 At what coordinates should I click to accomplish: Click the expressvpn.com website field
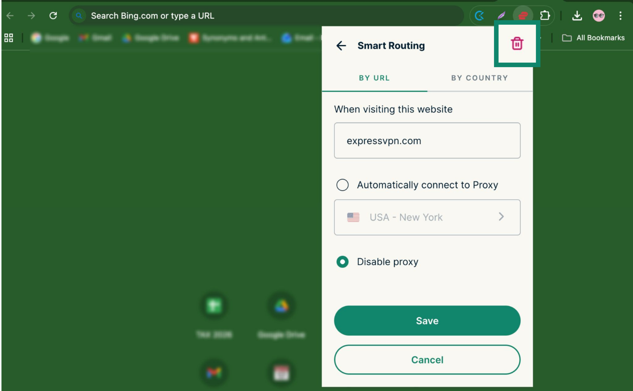427,141
